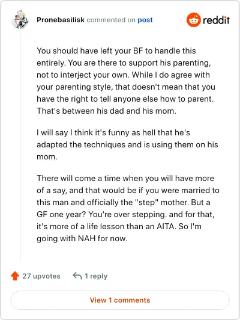Viewport: 240px width, 320px height.
Task: Click the curved reply arrow icon
Action: 77,275
